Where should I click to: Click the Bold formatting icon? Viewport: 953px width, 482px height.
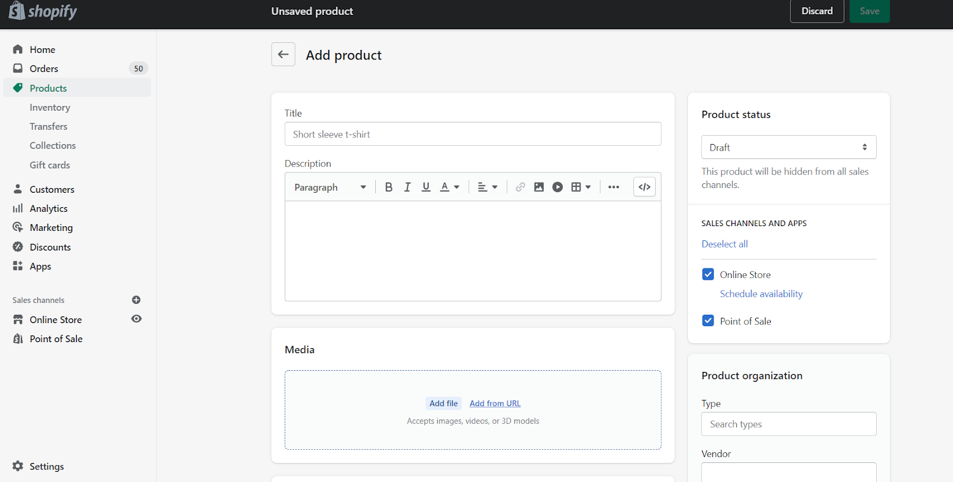(x=388, y=187)
